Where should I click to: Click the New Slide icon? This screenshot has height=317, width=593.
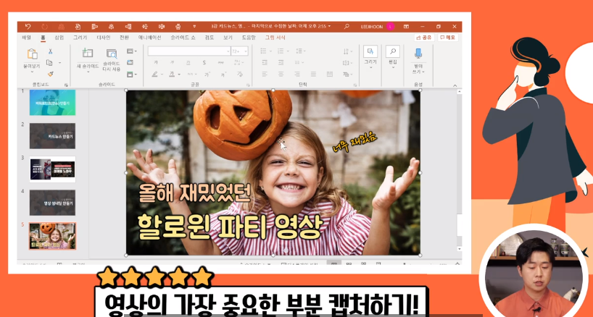[x=88, y=54]
